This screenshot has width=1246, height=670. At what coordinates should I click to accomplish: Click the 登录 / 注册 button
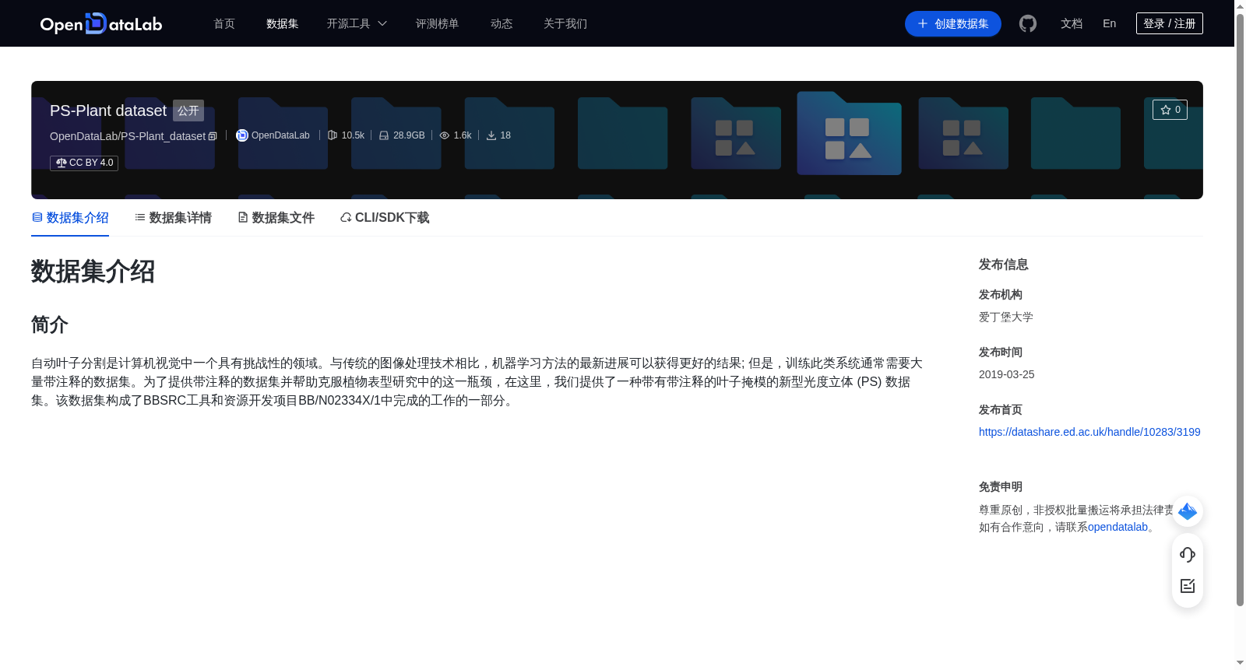[1170, 23]
